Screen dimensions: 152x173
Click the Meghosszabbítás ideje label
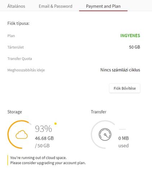(26, 70)
